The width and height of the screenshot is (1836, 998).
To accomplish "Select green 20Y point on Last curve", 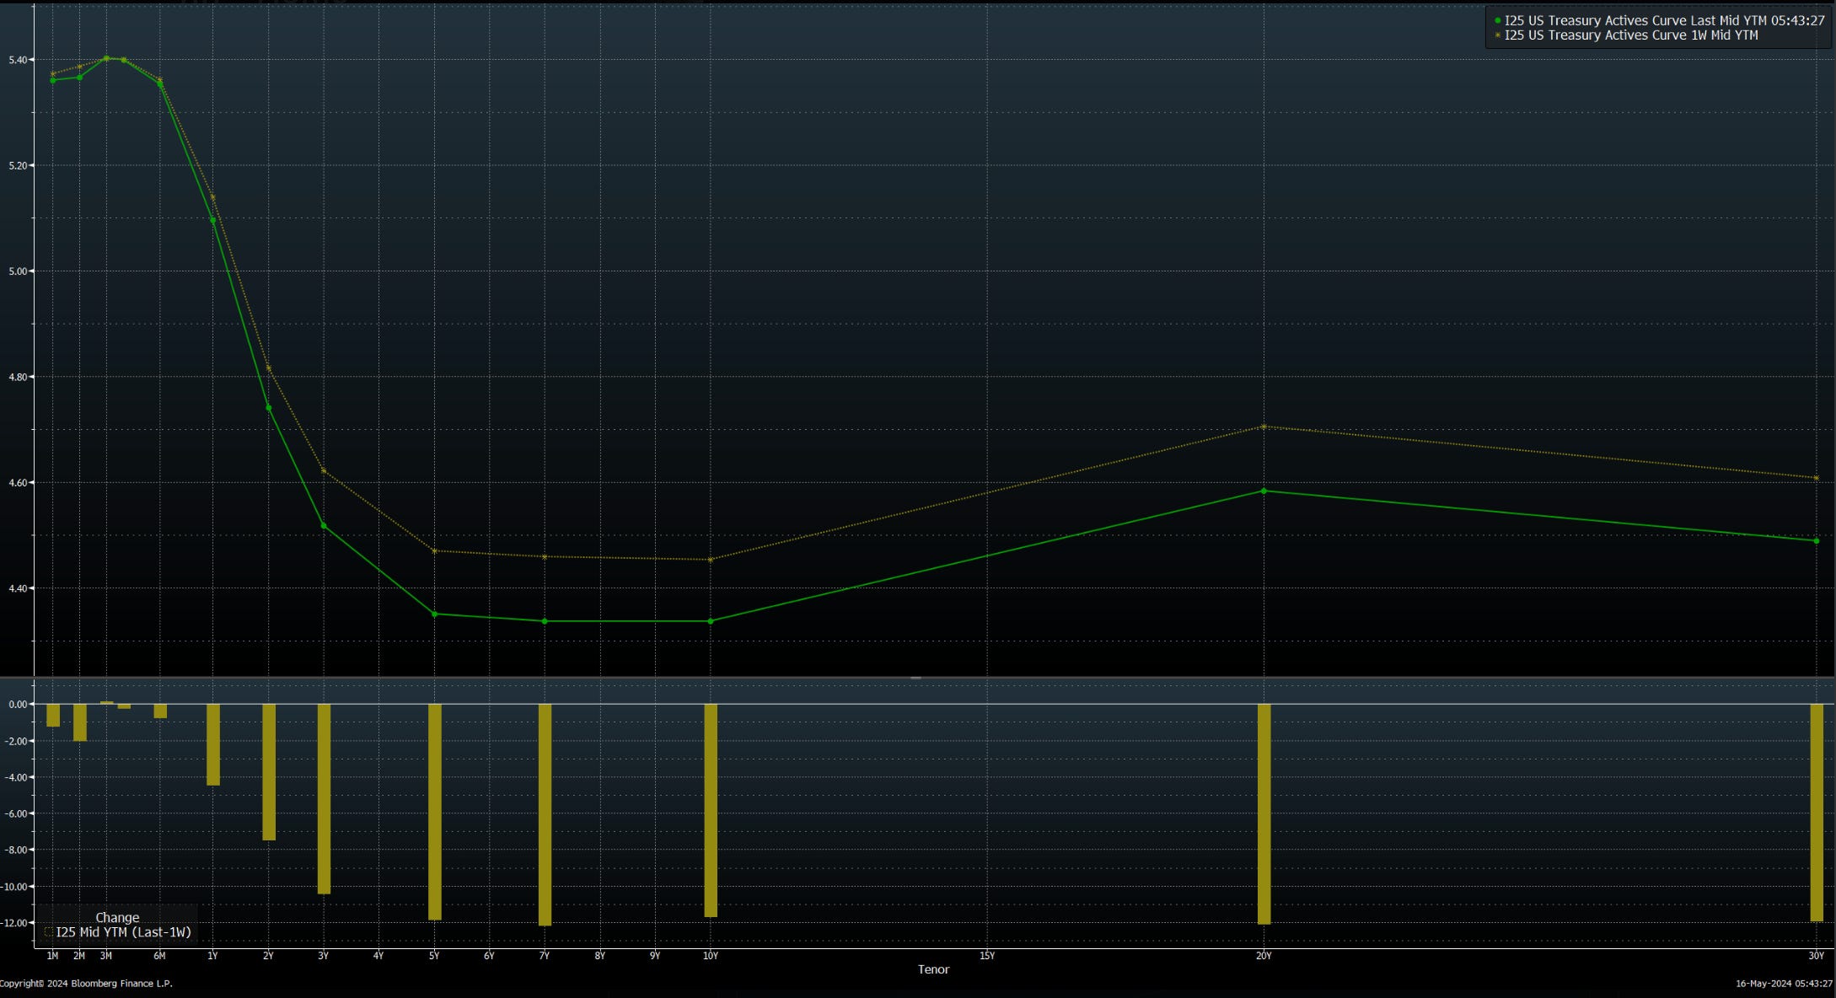I will point(1263,491).
